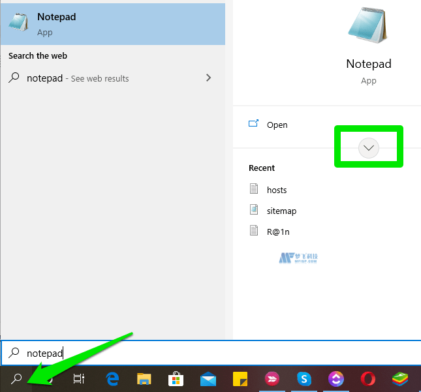Open File Explorer from the taskbar

click(x=144, y=378)
